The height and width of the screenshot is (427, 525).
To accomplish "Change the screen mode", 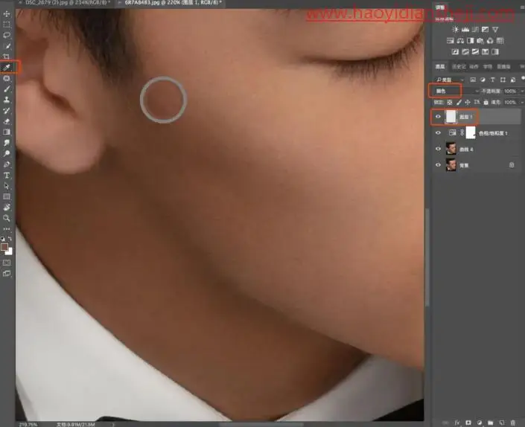I will 7,274.
